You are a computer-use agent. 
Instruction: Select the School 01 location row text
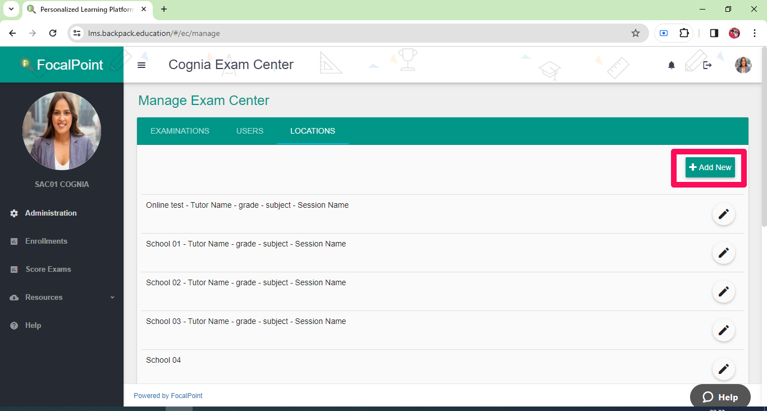click(x=246, y=244)
